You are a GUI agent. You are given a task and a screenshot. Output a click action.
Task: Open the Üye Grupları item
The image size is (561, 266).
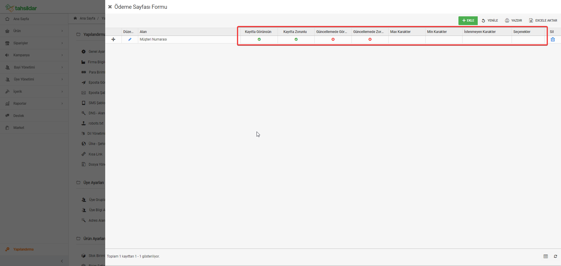pyautogui.click(x=93, y=200)
